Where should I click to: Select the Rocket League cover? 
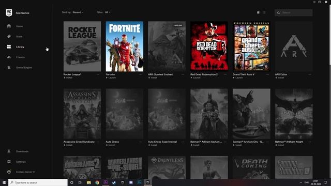pos(82,46)
